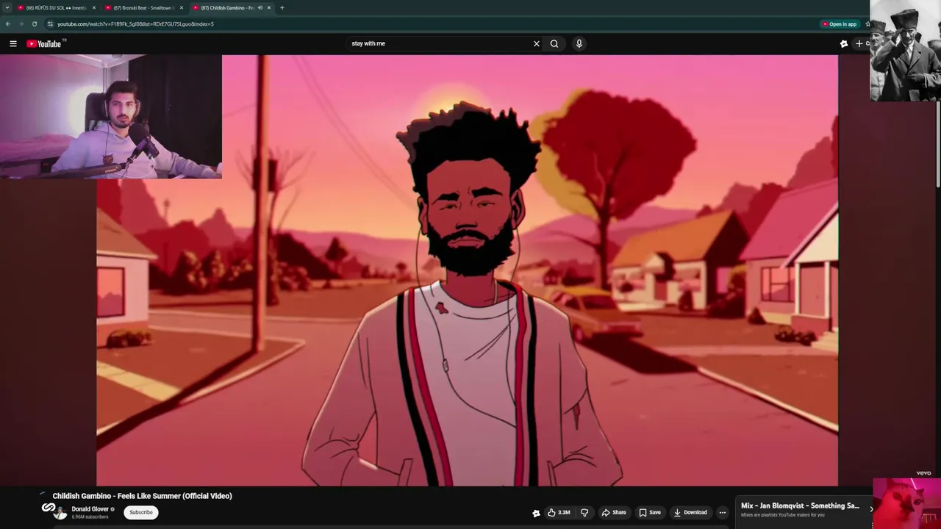The width and height of the screenshot is (941, 529).
Task: Start voice search with the microphone
Action: point(579,43)
